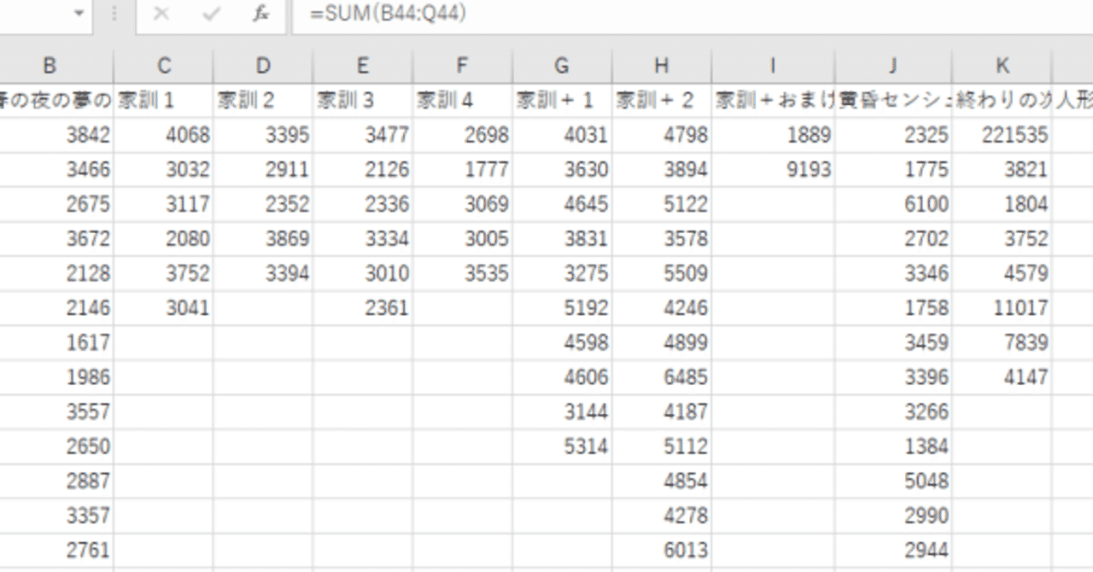Viewport: 1093px width, 572px height.
Task: Click the 黄昏センシ header cell in column J
Action: [x=893, y=101]
